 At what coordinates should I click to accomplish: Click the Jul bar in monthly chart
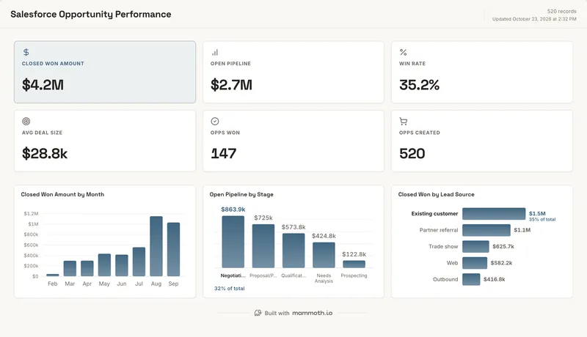[139, 262]
